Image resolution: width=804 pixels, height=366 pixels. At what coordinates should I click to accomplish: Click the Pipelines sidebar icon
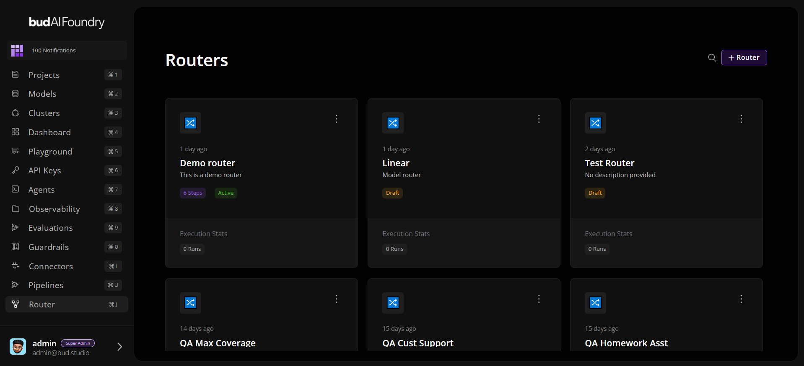pyautogui.click(x=16, y=285)
